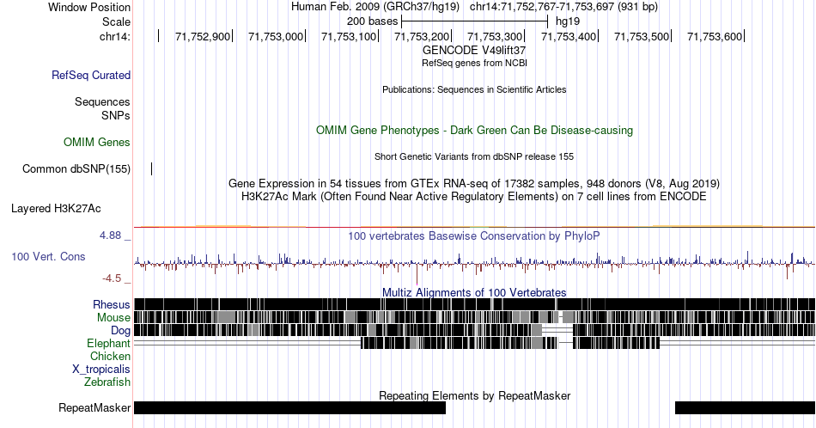Click 100 vertebrates Basewise Conservation by PhyloP title
The image size is (816, 428).
pyautogui.click(x=474, y=235)
